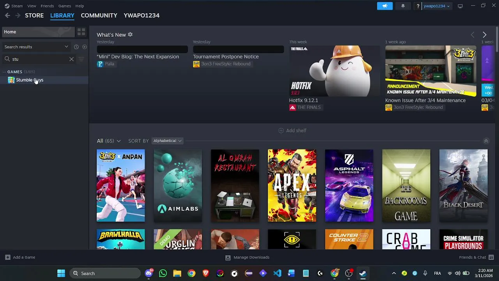
Task: Open the Games menu
Action: pos(64,6)
